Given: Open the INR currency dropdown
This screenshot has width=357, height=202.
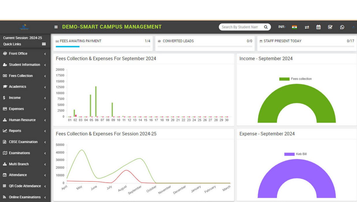Looking at the screenshot, I should (x=281, y=27).
